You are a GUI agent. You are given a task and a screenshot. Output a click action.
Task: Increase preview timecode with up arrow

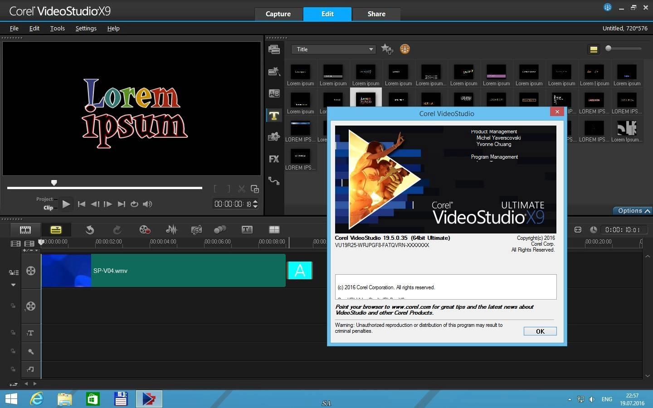(255, 201)
